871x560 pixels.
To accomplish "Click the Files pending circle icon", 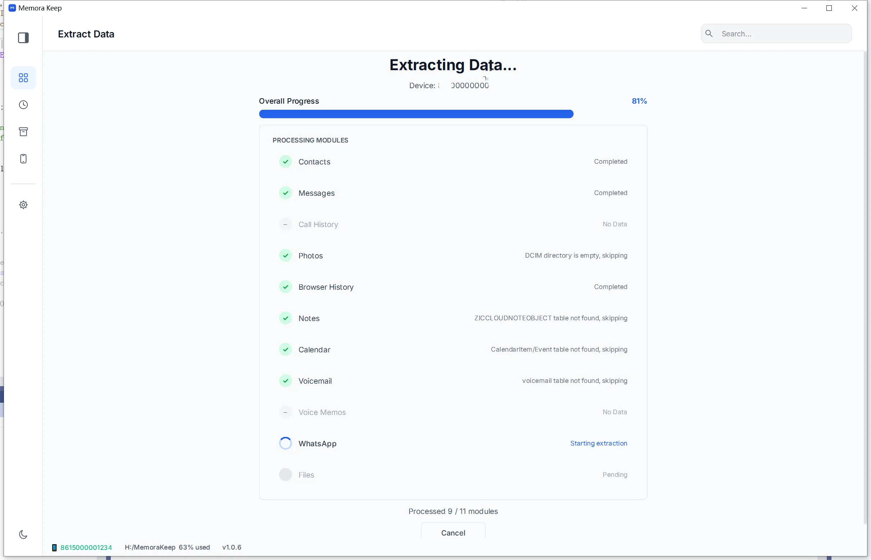I will (286, 475).
